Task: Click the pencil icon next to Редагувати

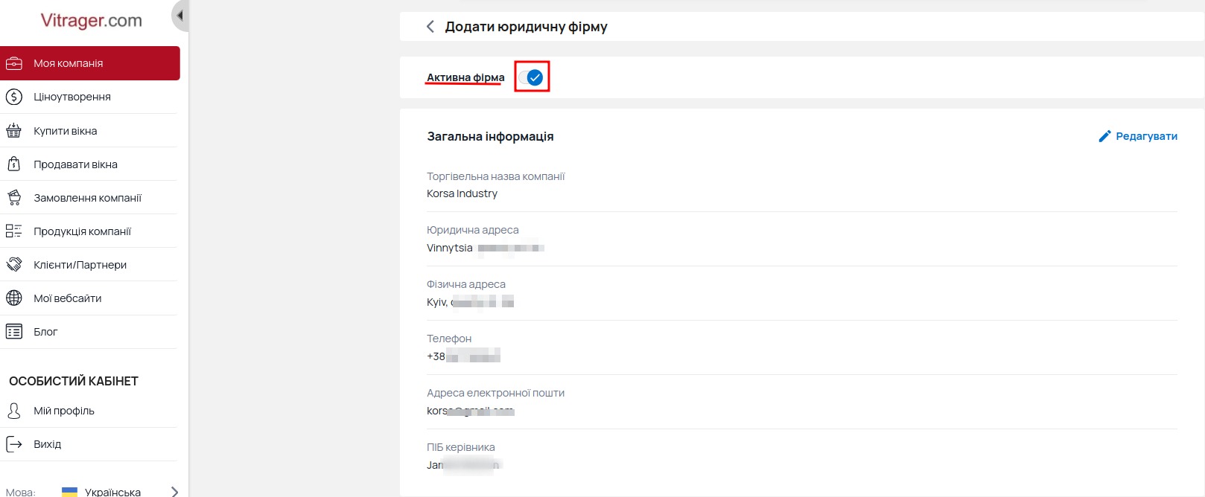Action: tap(1104, 136)
